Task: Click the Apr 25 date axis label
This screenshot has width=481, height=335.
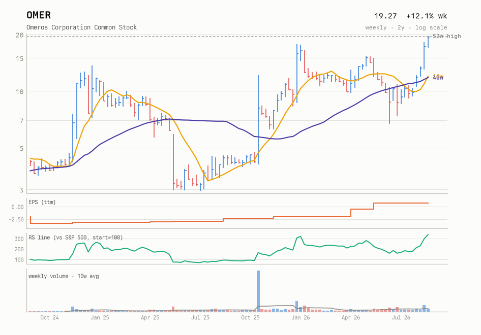Action: (x=150, y=318)
